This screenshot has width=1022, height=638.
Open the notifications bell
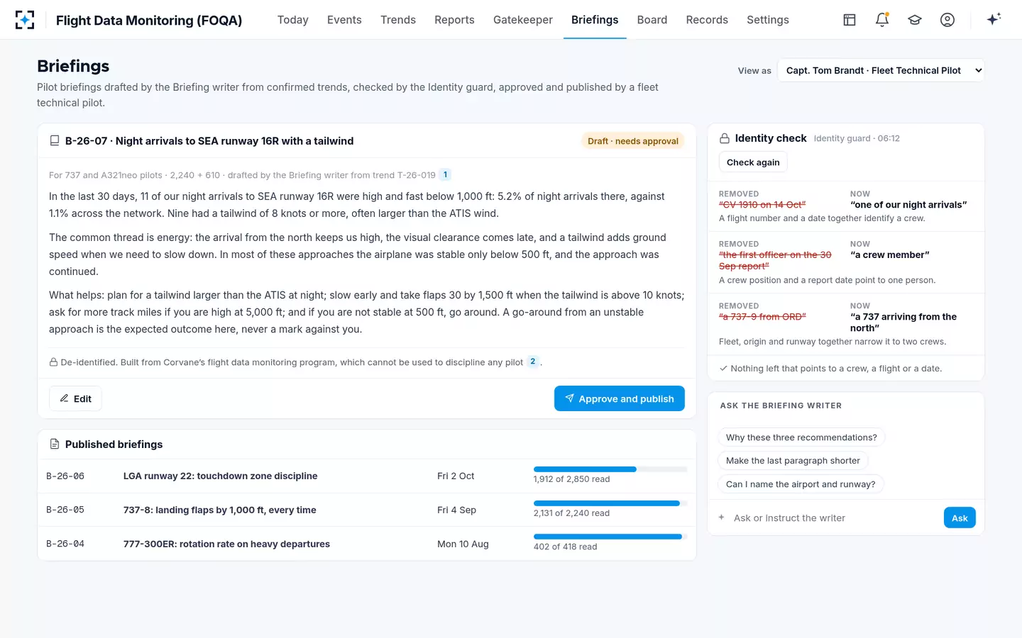(x=882, y=20)
